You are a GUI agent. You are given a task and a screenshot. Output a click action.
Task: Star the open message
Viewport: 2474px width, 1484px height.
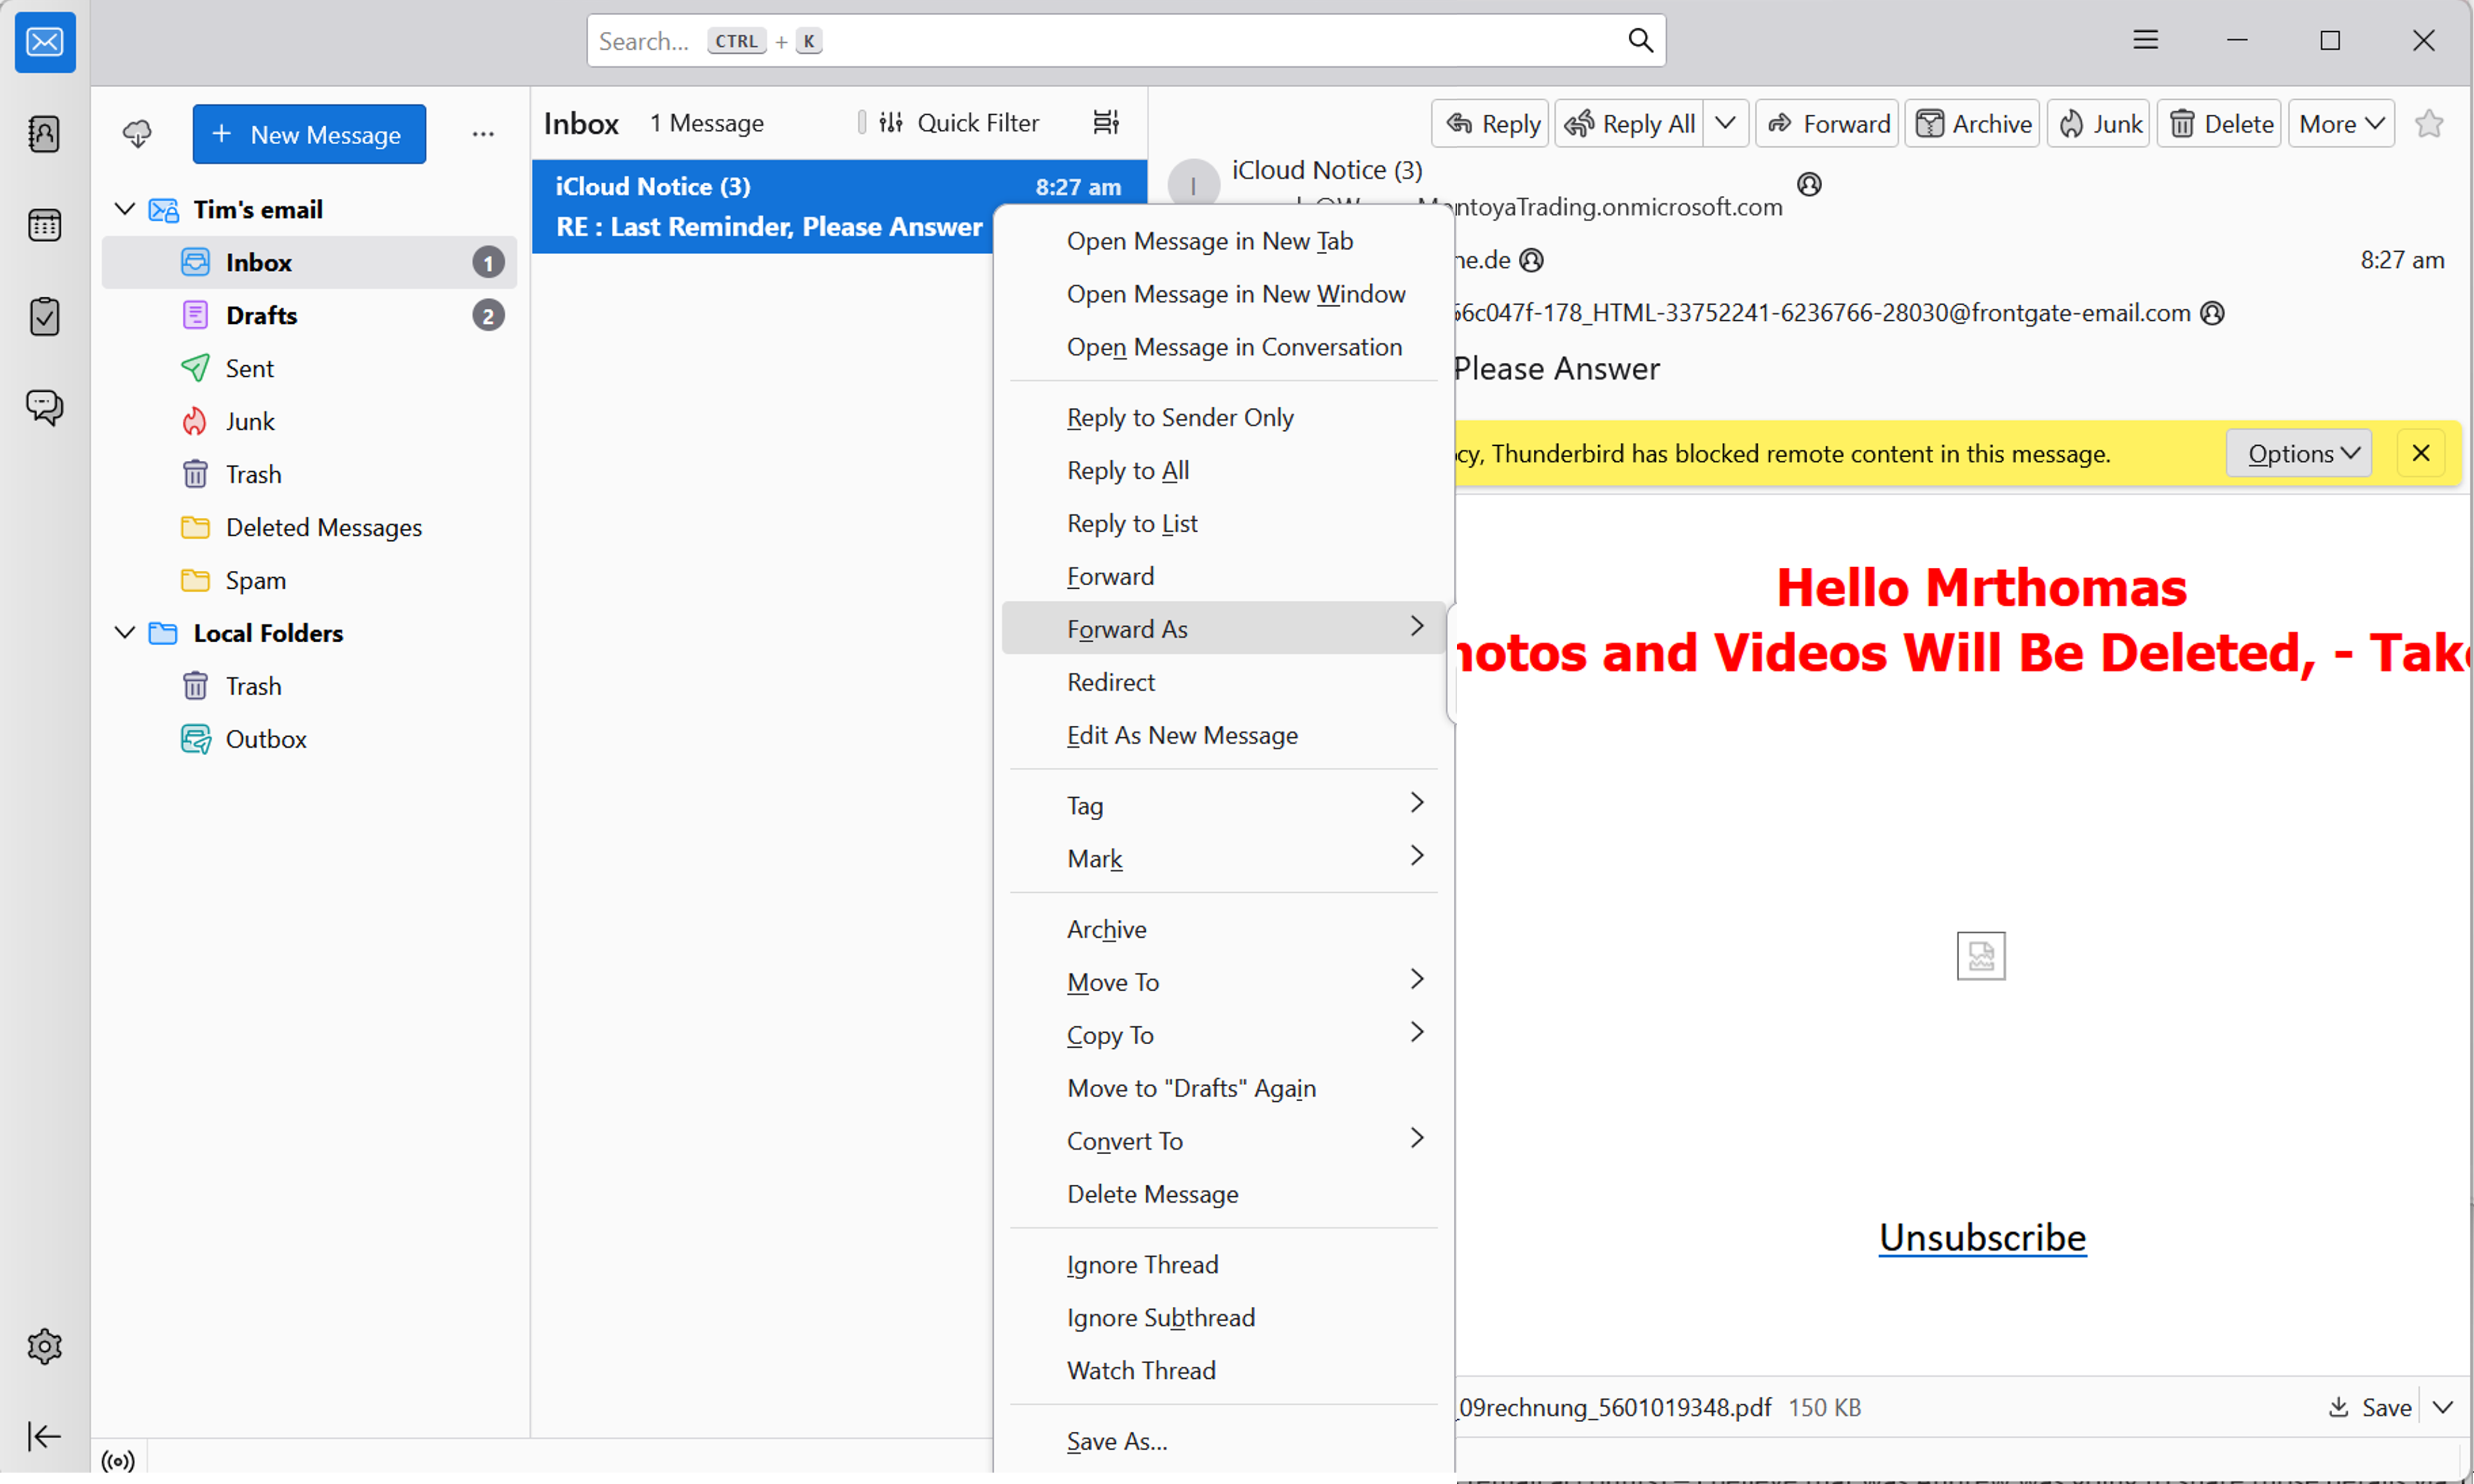(x=2429, y=123)
